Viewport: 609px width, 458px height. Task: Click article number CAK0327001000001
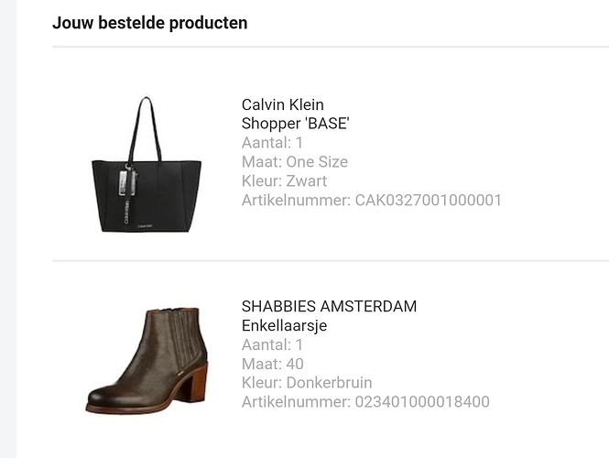371,200
